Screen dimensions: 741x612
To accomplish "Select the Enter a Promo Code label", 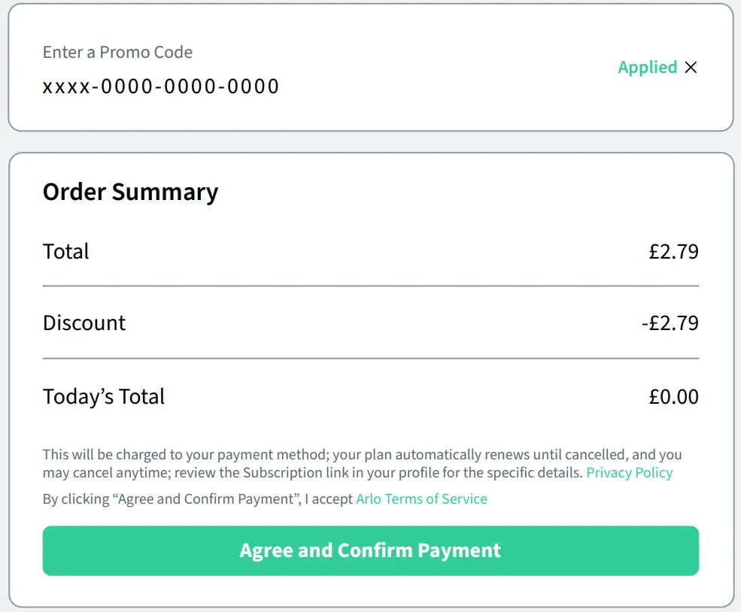I will point(117,53).
